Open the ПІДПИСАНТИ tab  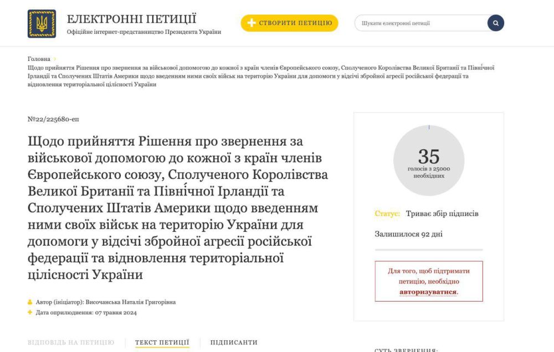(x=234, y=343)
